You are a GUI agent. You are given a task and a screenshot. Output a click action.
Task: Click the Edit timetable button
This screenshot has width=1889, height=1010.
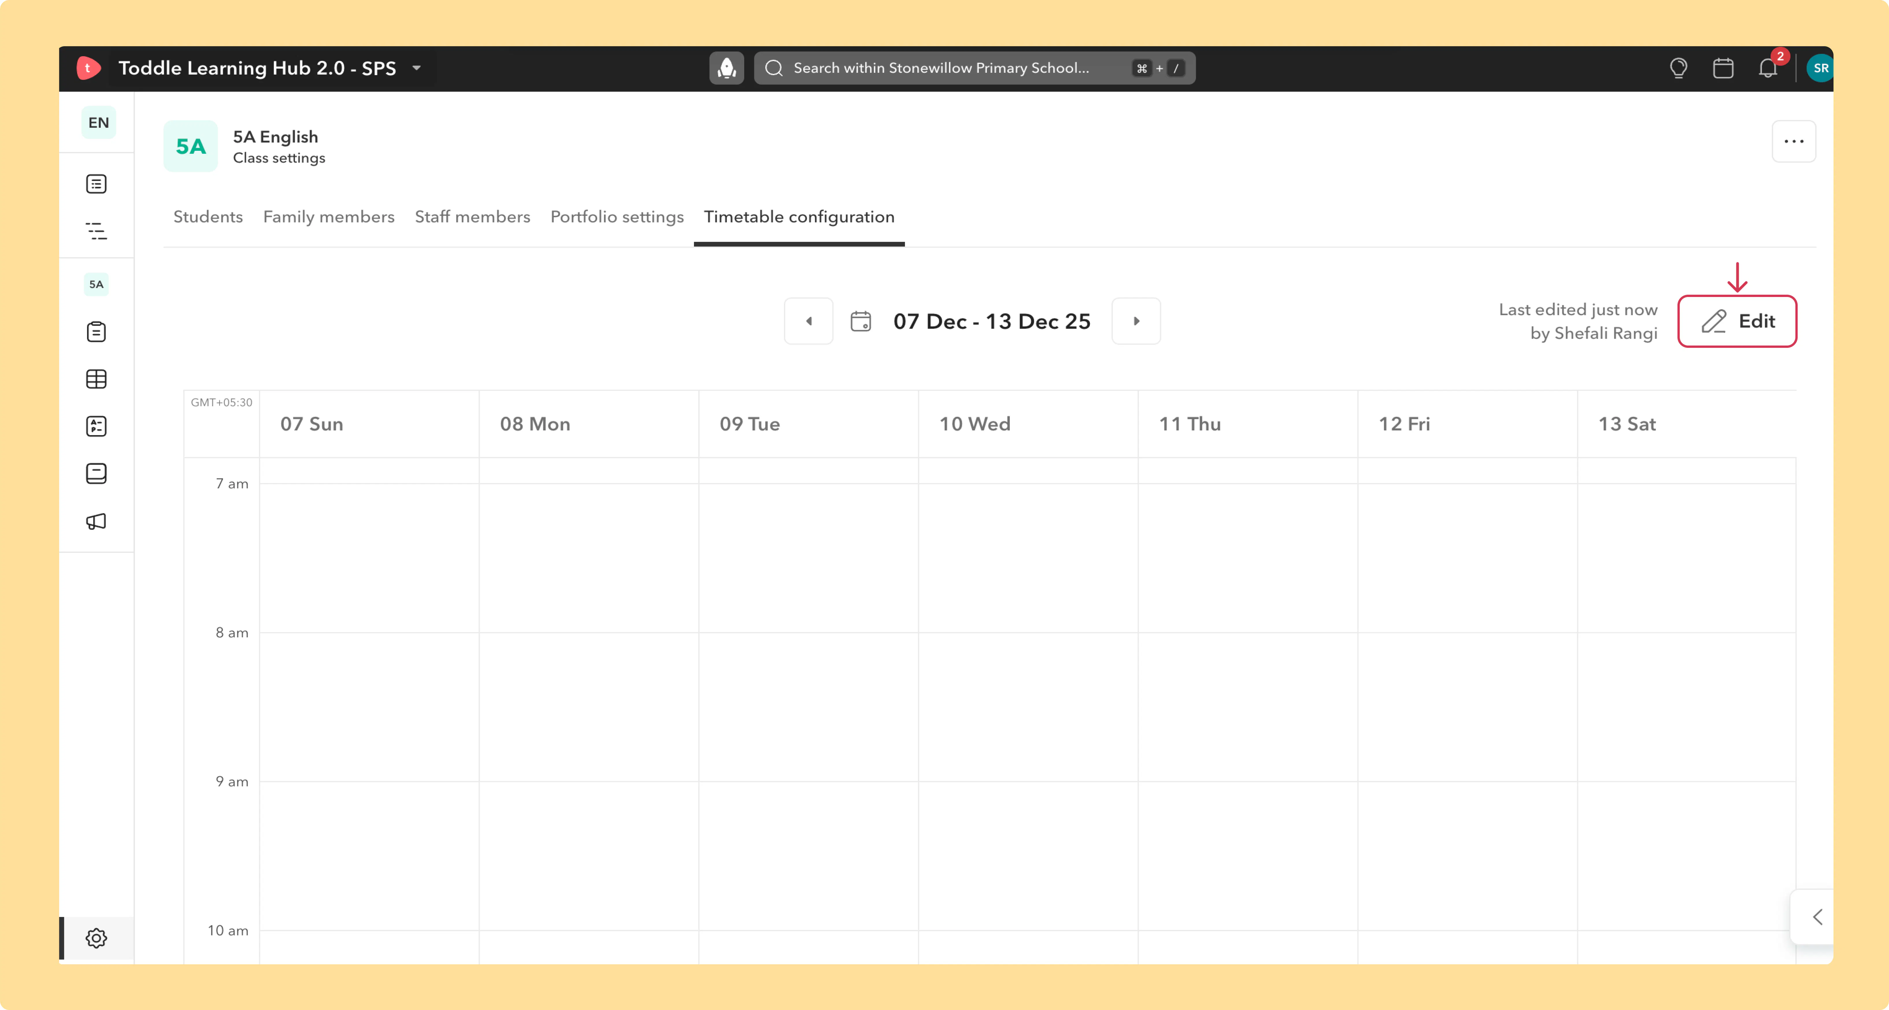[1737, 321]
